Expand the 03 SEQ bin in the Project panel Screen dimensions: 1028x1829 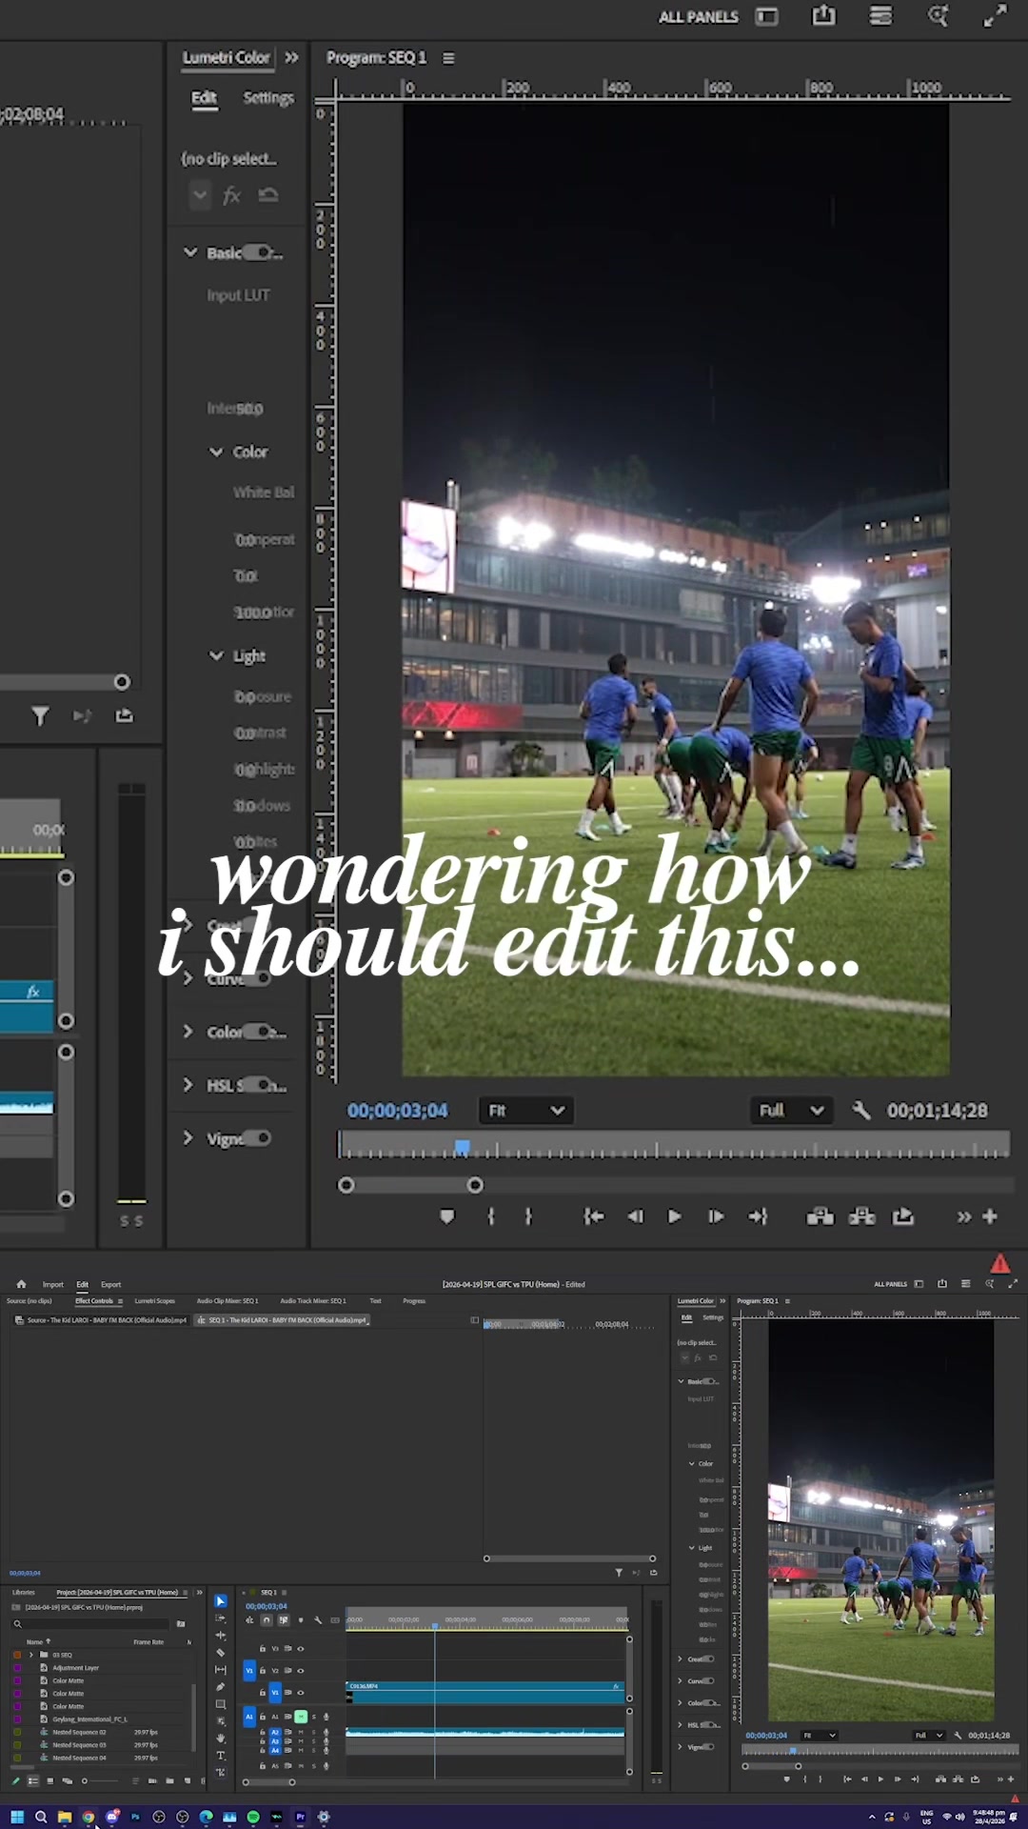(31, 1655)
